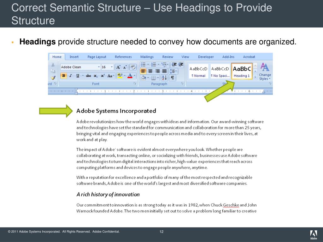
Task: Open the borders dropdown arrow
Action: tap(158, 78)
